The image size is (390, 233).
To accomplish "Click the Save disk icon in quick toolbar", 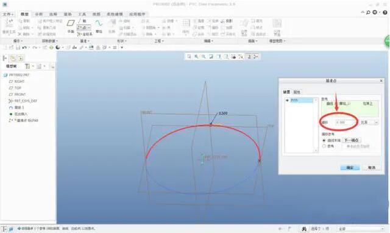I will pyautogui.click(x=18, y=48).
